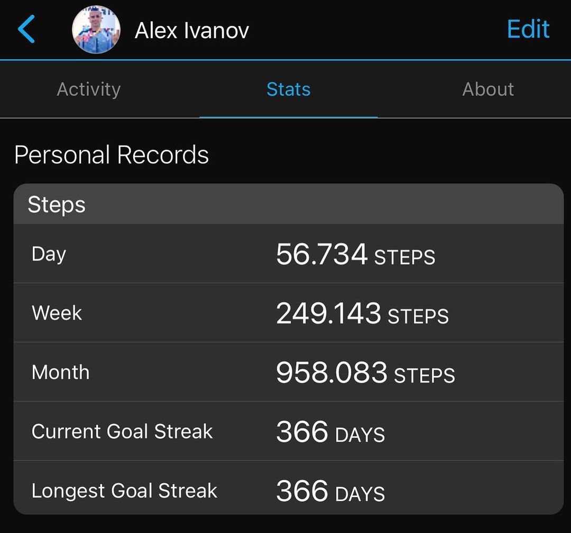This screenshot has height=533, width=571.
Task: Open Alex Ivanov's profile picture
Action: tap(96, 30)
